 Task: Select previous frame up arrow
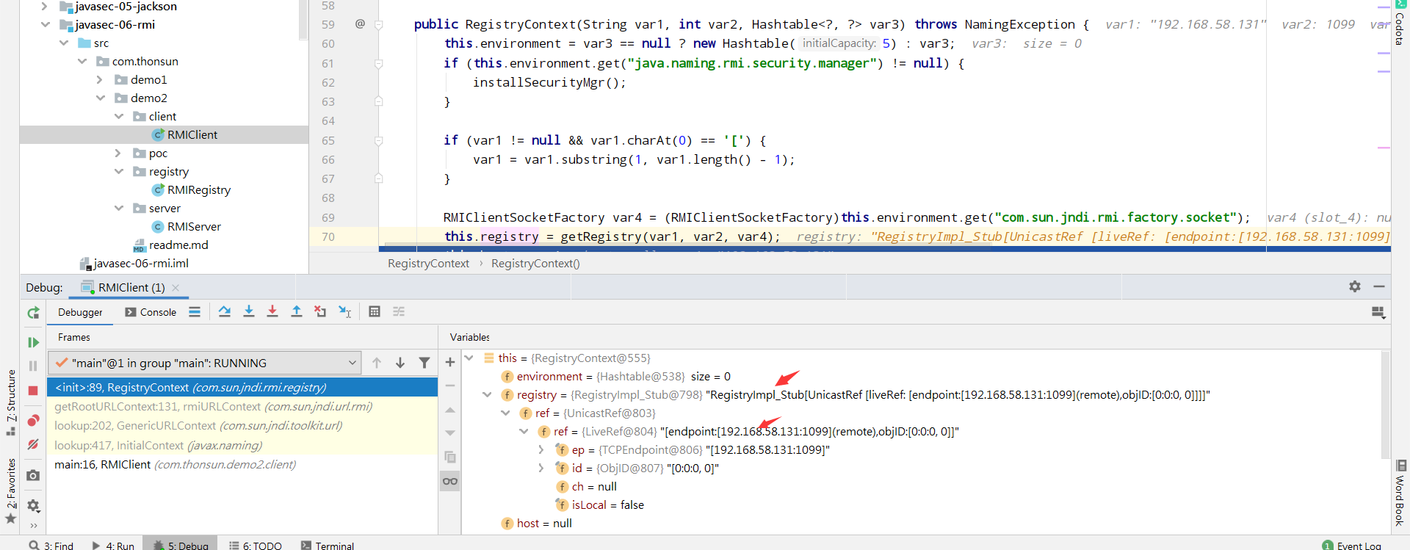coord(377,363)
